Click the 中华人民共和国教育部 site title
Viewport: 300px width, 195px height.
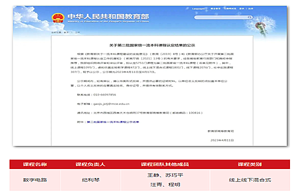pyautogui.click(x=108, y=16)
